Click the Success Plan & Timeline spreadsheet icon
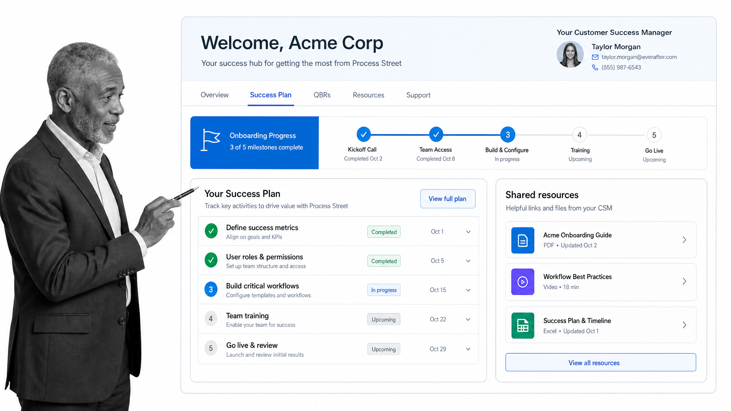Screen dimensions: 731x411 pos(523,325)
